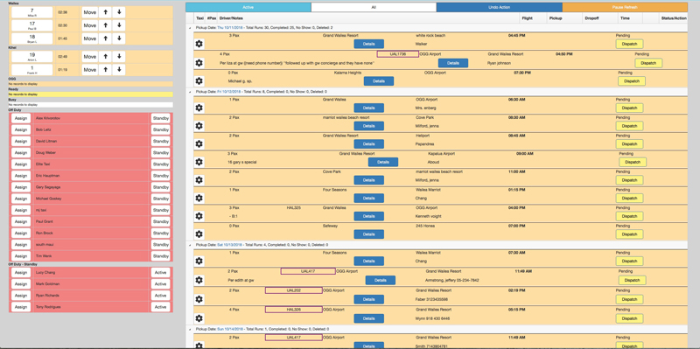Select the taxi 19 tile in Kihei

pos(31,57)
